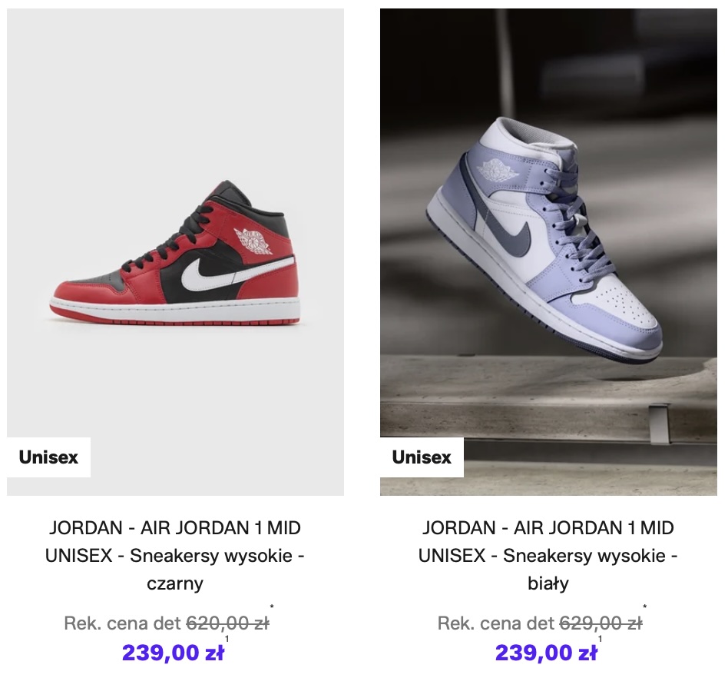Click the asterisk footnote beside 620,00 zł
The width and height of the screenshot is (728, 678).
272,607
